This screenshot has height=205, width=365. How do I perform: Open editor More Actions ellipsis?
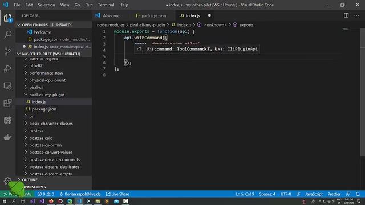click(x=356, y=15)
